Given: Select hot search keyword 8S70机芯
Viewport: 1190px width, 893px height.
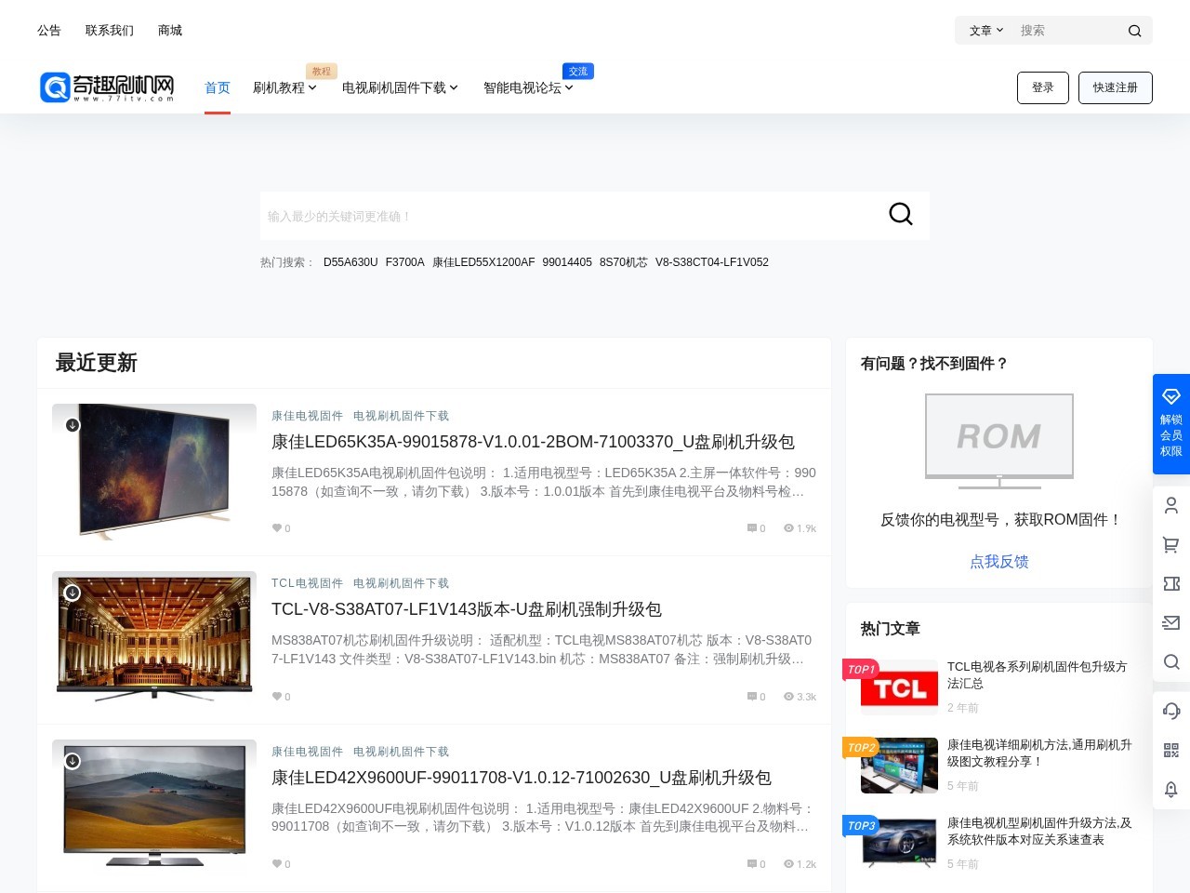Looking at the screenshot, I should tap(624, 262).
